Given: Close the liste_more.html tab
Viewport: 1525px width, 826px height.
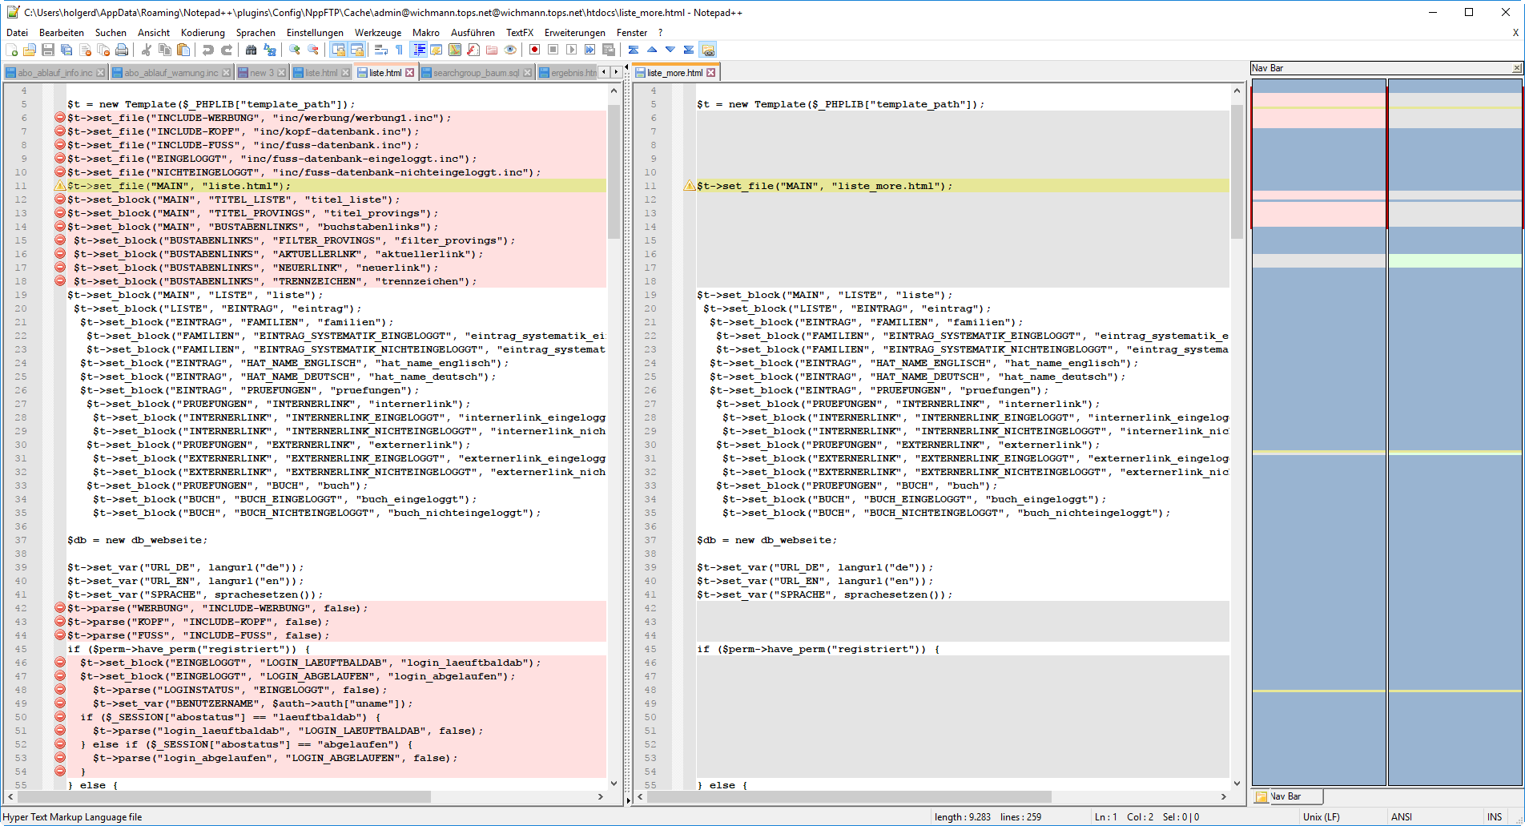Looking at the screenshot, I should (710, 73).
